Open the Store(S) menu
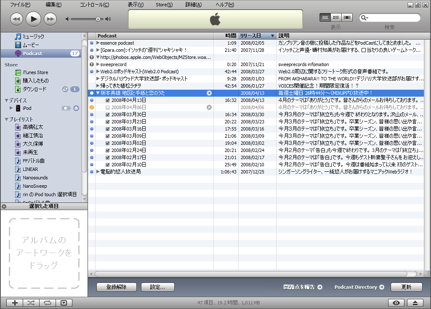Screen dimensions: 431x309 (x=164, y=5)
